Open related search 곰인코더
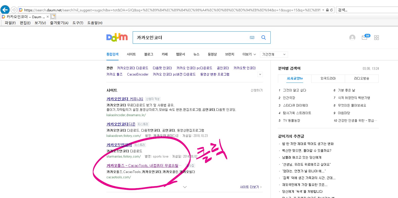This screenshot has height=198, width=398. click(x=223, y=68)
